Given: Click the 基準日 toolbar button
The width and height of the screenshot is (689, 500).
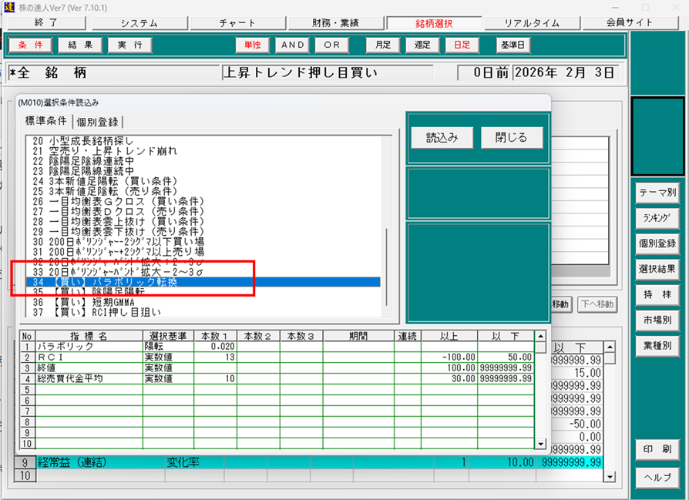Looking at the screenshot, I should point(513,45).
